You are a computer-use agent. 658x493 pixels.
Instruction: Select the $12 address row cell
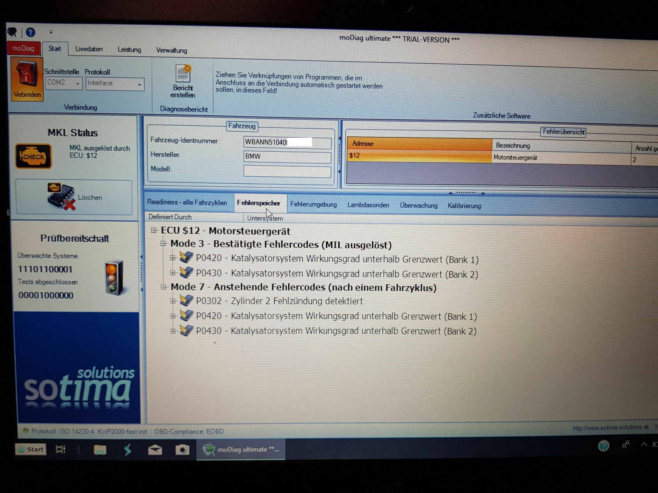point(419,156)
